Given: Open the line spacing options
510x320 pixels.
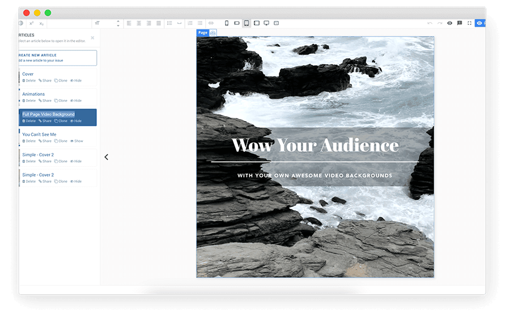Looking at the screenshot, I should 169,23.
